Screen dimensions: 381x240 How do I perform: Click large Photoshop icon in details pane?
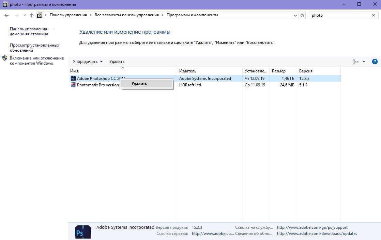click(83, 232)
